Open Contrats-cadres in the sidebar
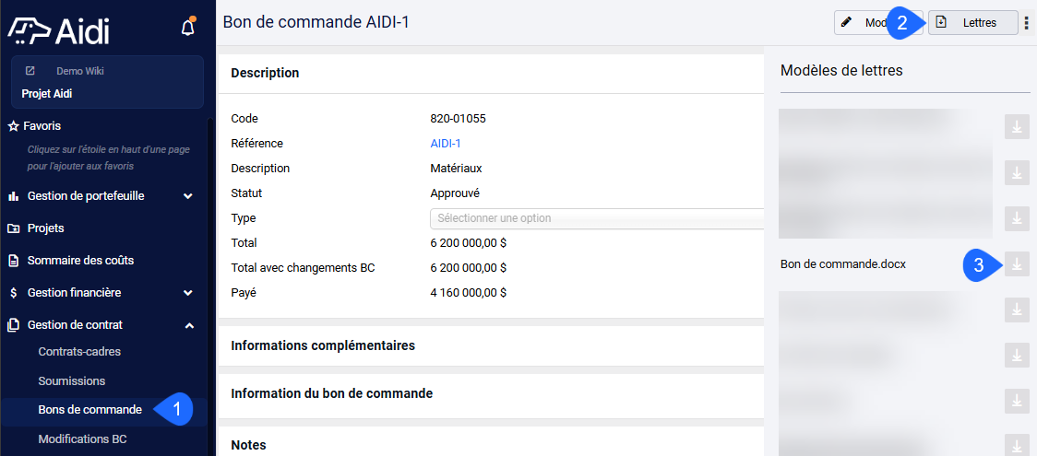Image resolution: width=1037 pixels, height=456 pixels. click(x=79, y=352)
